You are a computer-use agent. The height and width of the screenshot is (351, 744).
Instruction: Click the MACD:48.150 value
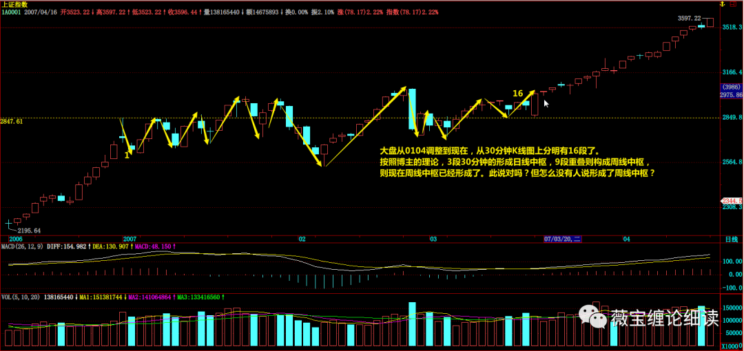click(x=154, y=246)
